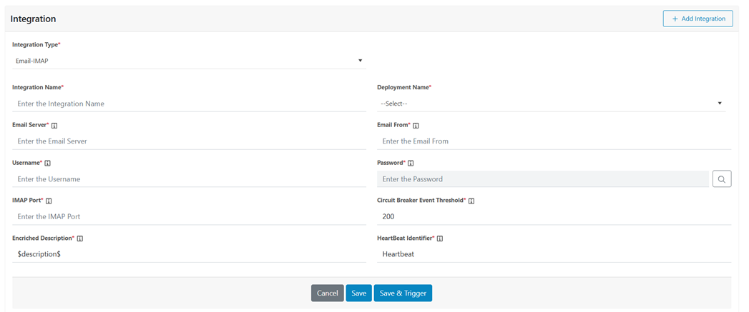Image resolution: width=749 pixels, height=312 pixels.
Task: Open Circuit Breaker Event Threshold info icon
Action: pyautogui.click(x=471, y=201)
